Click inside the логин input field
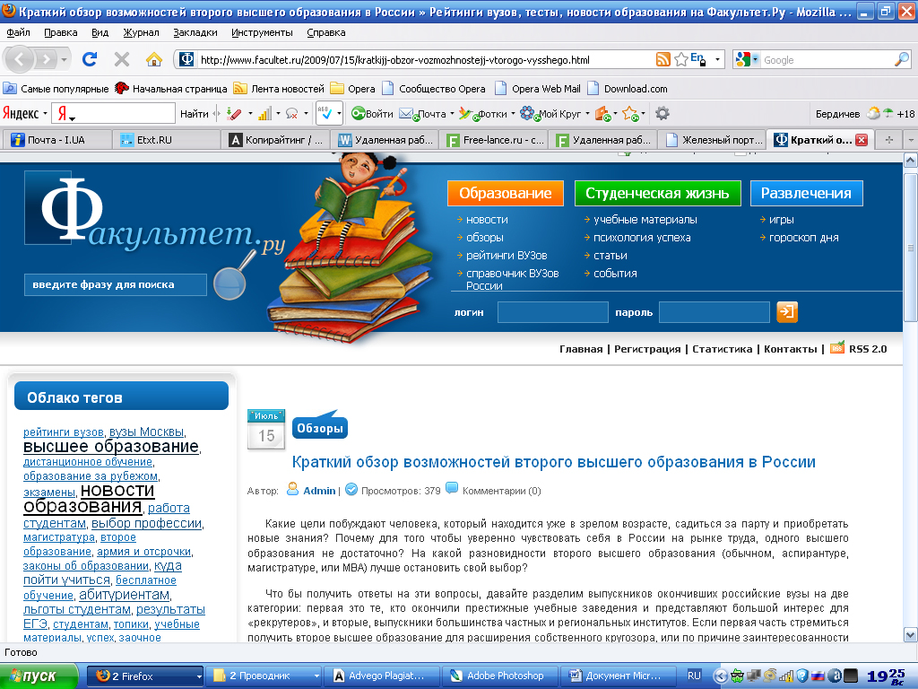The image size is (918, 689). click(551, 312)
